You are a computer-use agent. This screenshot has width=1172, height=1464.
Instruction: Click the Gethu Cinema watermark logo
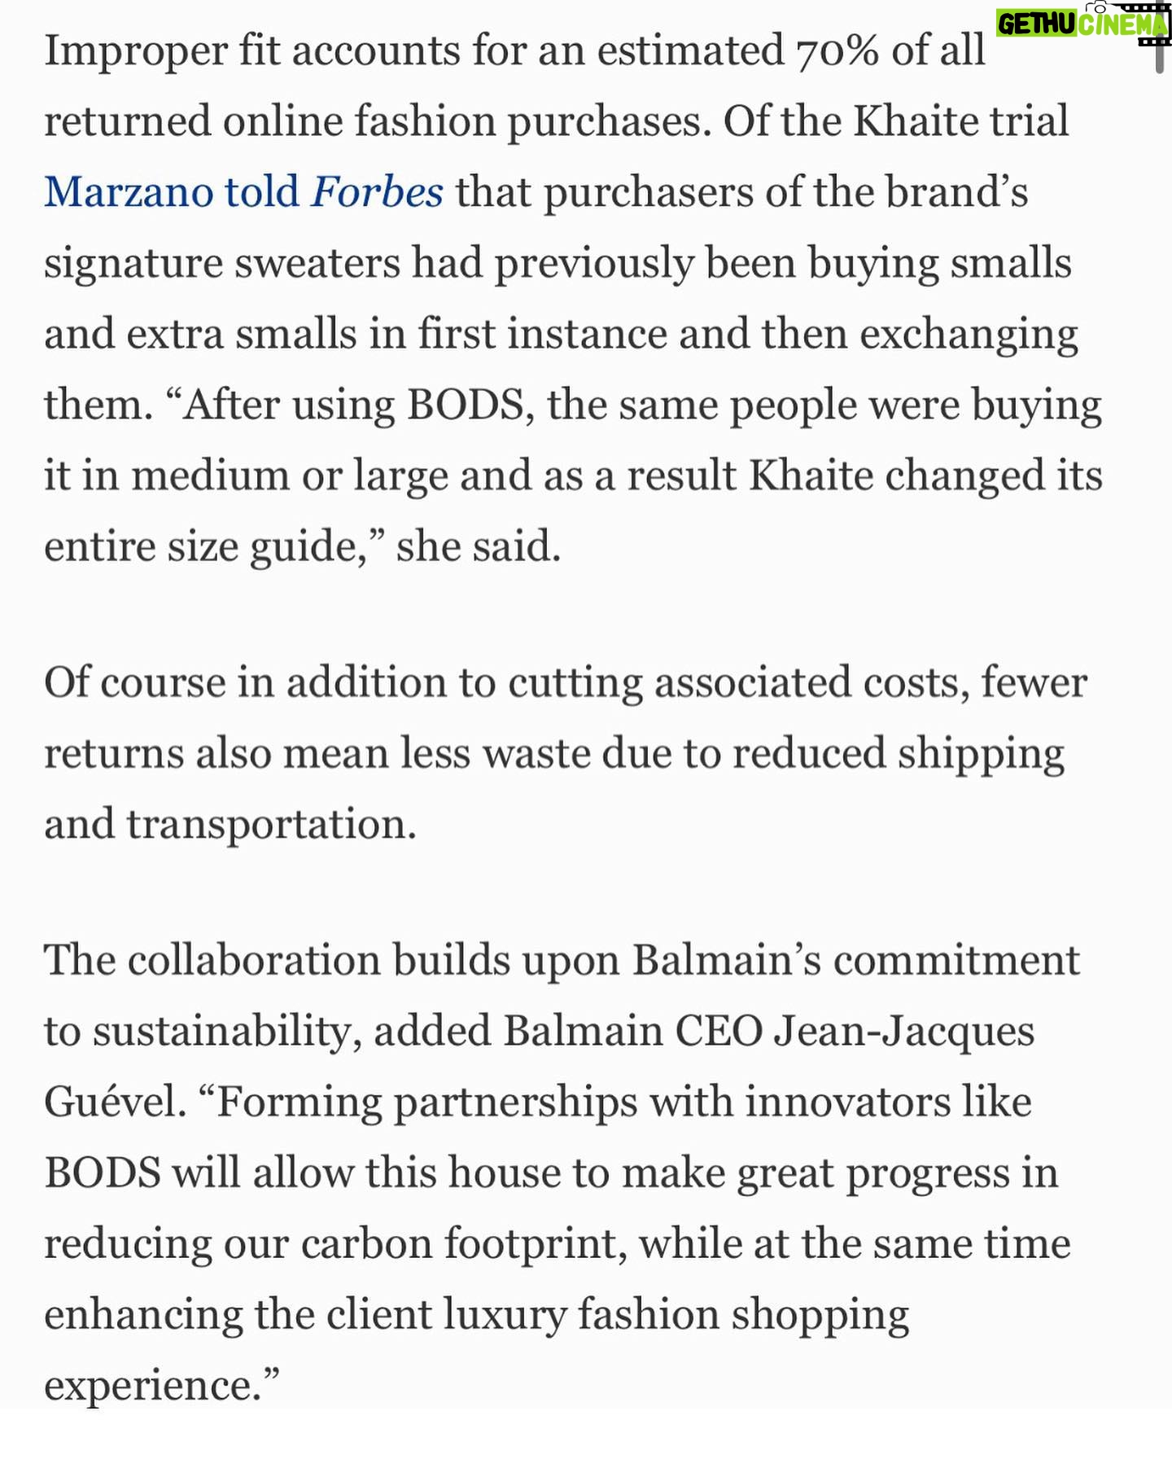click(x=1083, y=24)
